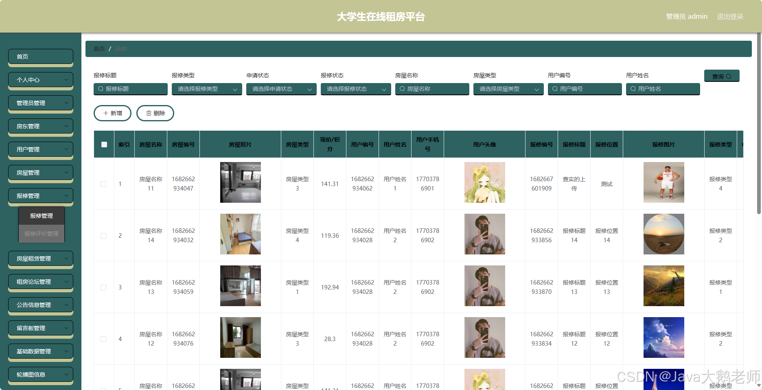
Task: Focus the 房屋名称 input field
Action: [x=432, y=89]
